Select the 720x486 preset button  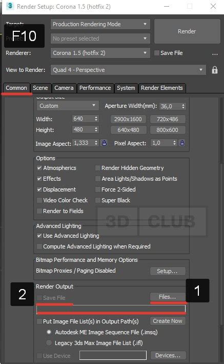pos(168,119)
